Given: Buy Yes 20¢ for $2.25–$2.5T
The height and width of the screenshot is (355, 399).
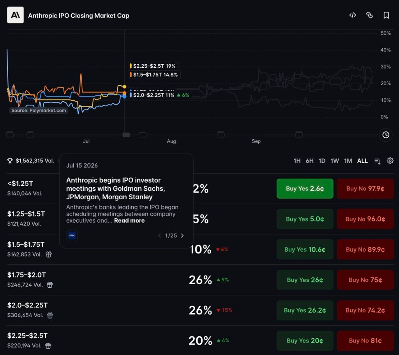Looking at the screenshot, I should tap(305, 341).
